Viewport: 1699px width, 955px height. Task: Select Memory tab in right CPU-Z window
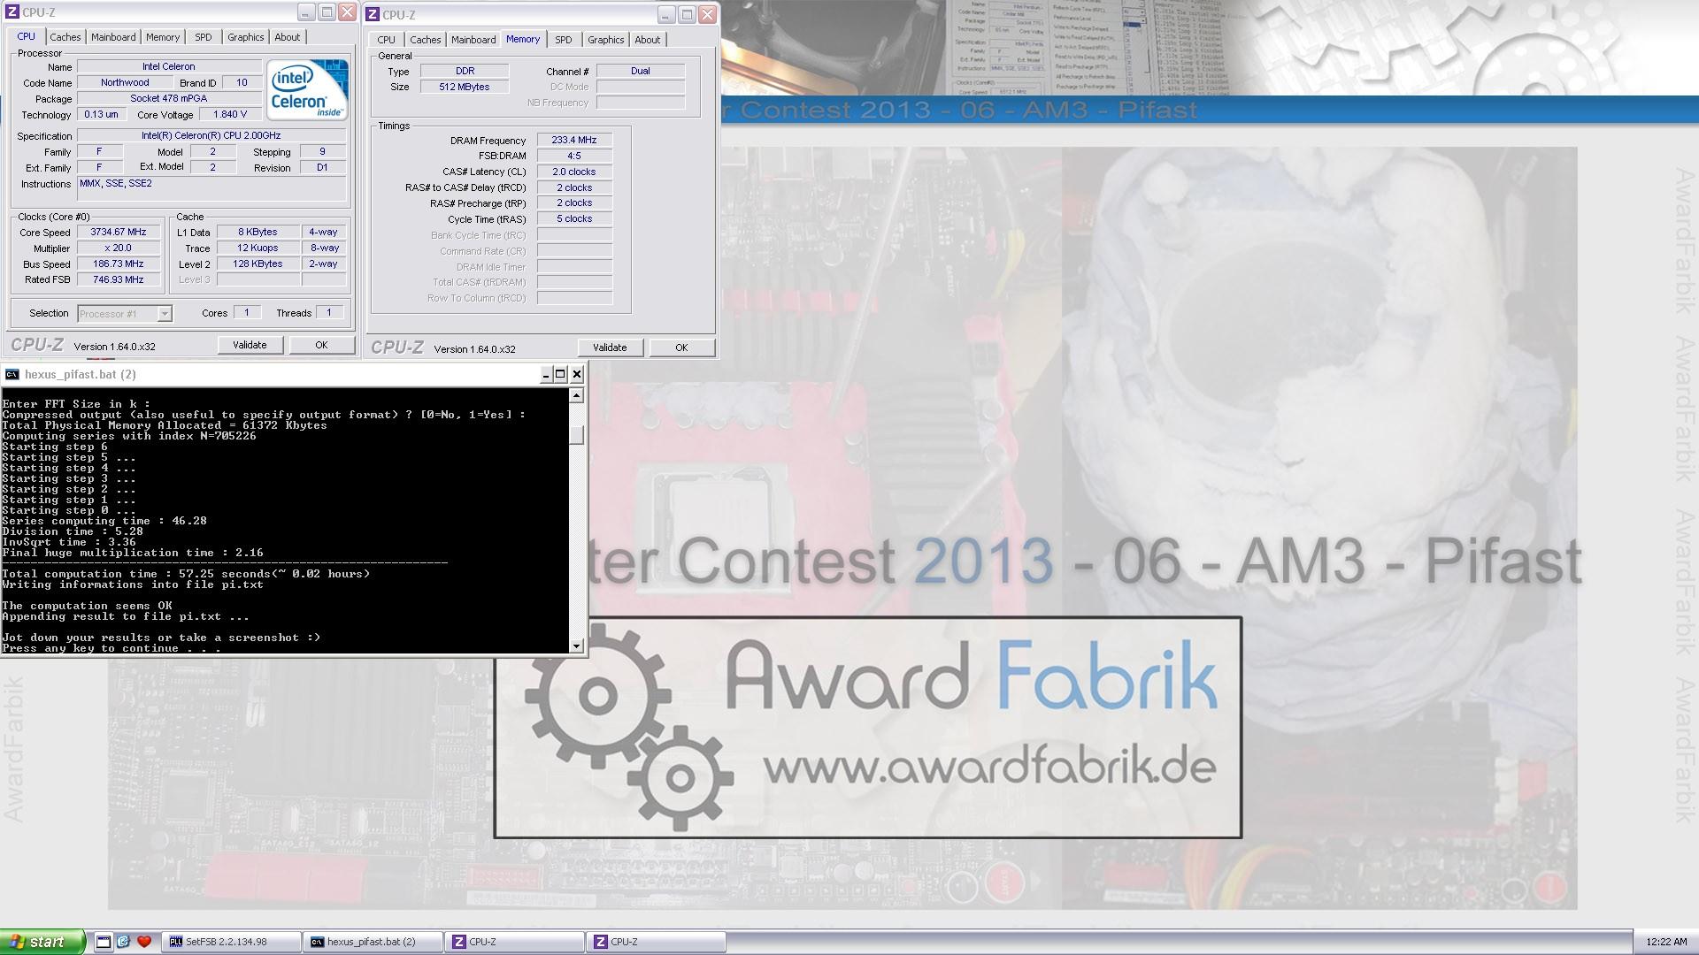click(522, 39)
